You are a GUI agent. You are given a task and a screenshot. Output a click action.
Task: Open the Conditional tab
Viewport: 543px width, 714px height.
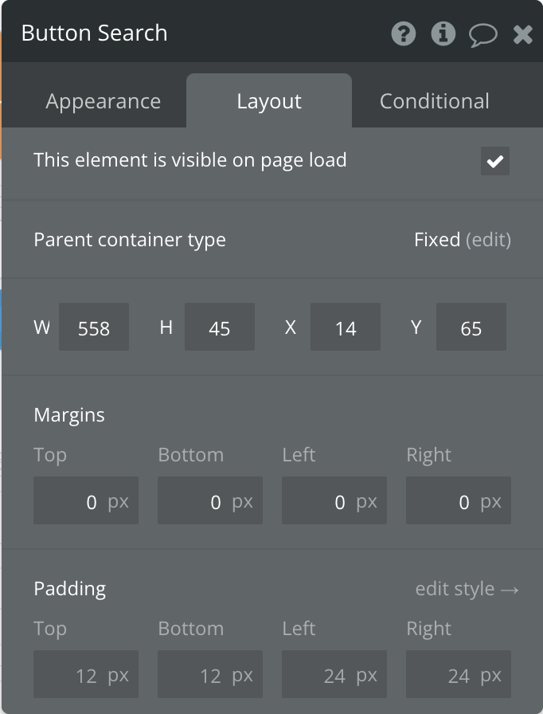(434, 101)
